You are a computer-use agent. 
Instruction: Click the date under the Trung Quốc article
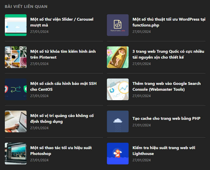[142, 64]
